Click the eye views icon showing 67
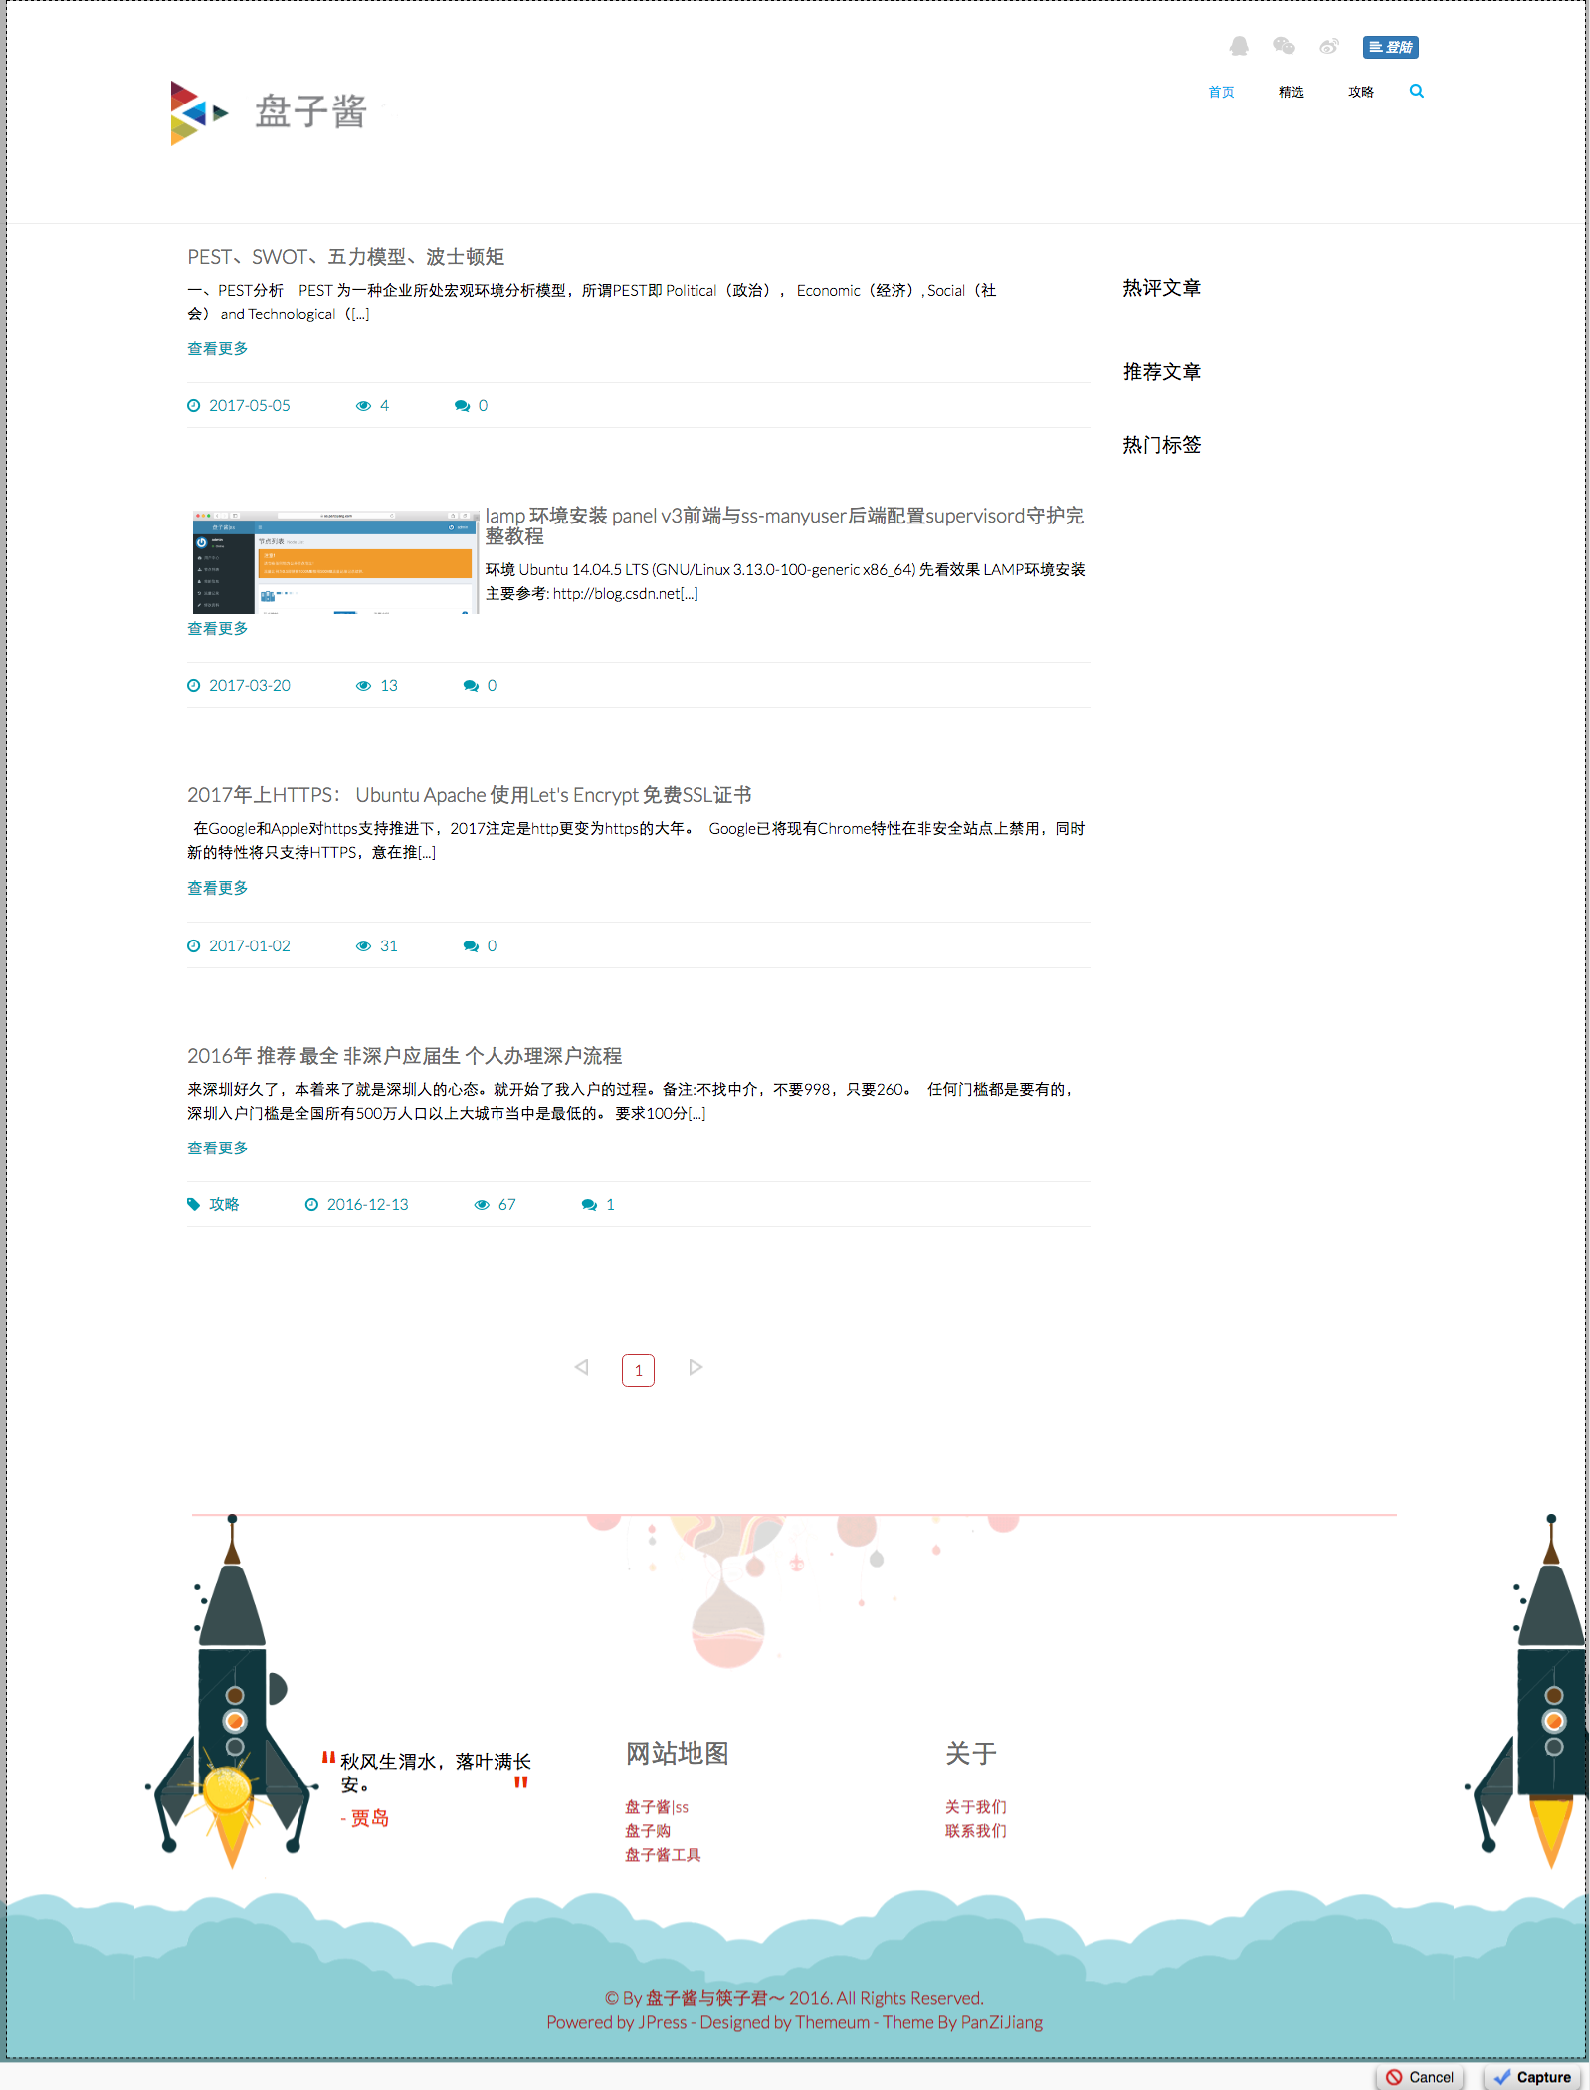Image resolution: width=1590 pixels, height=2090 pixels. 482,1205
